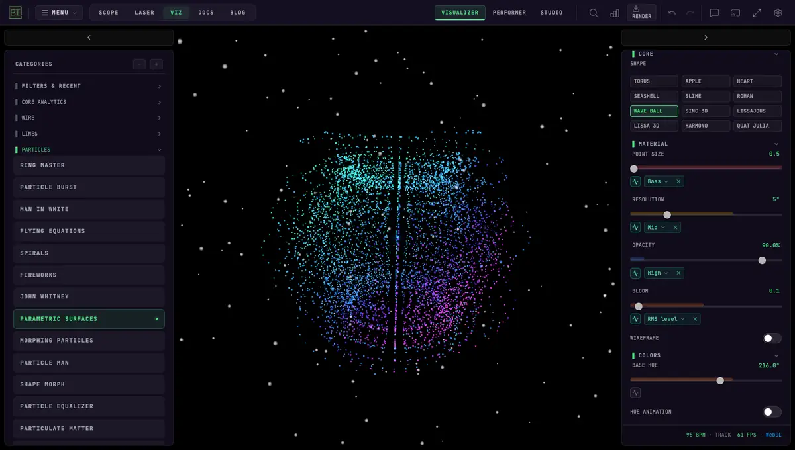Viewport: 795px width, 450px height.
Task: Select the Morphing Particles preset
Action: tap(89, 341)
